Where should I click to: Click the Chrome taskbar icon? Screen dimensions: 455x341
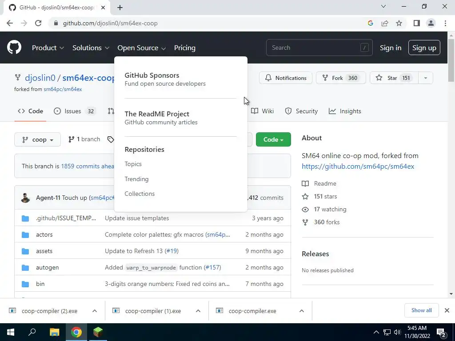76,332
